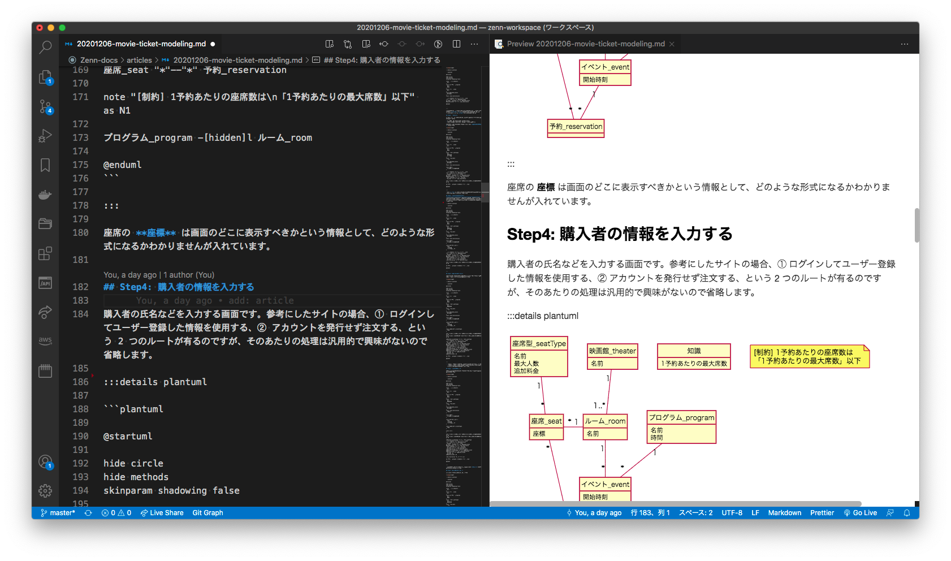Open the Extensions view
The width and height of the screenshot is (951, 561).
pyautogui.click(x=45, y=253)
